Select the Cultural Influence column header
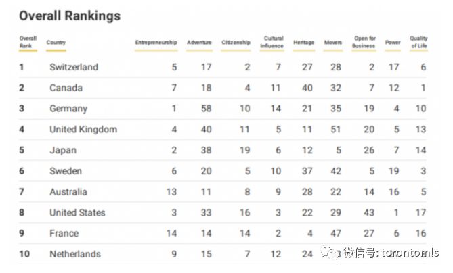The height and width of the screenshot is (273, 453). pos(272,42)
